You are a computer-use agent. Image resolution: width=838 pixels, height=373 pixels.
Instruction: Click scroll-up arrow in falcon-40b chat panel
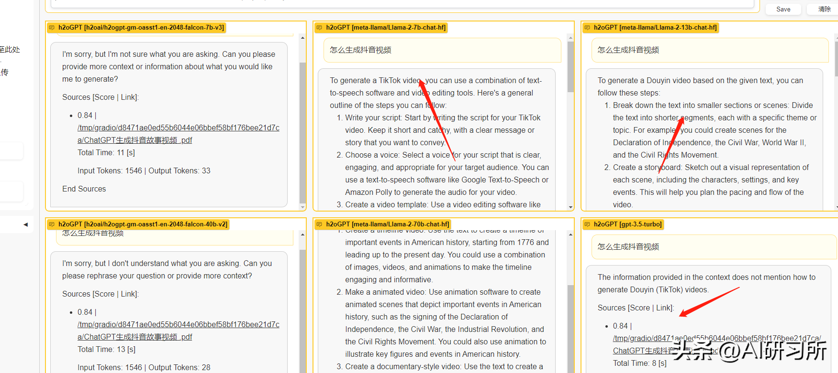coord(302,234)
